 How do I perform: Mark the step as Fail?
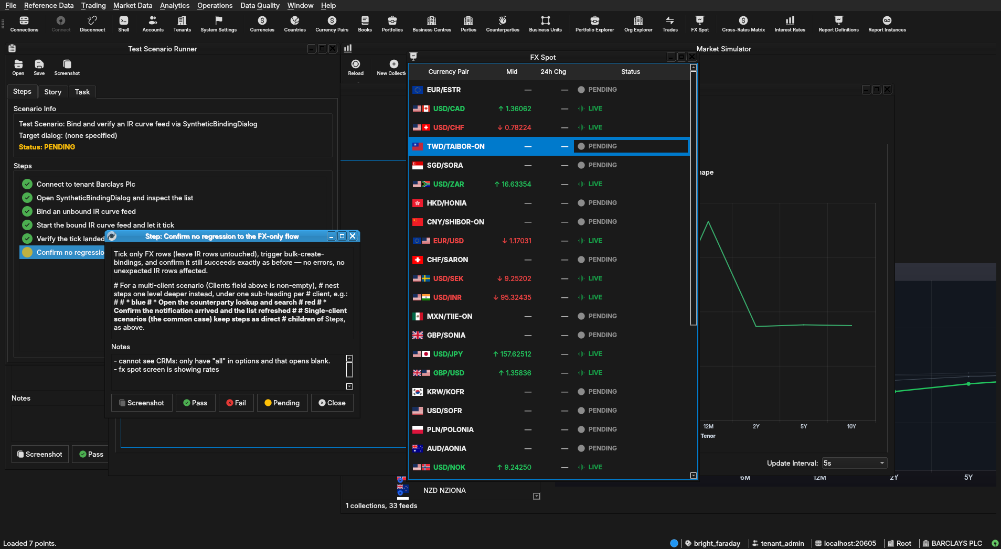pos(236,403)
